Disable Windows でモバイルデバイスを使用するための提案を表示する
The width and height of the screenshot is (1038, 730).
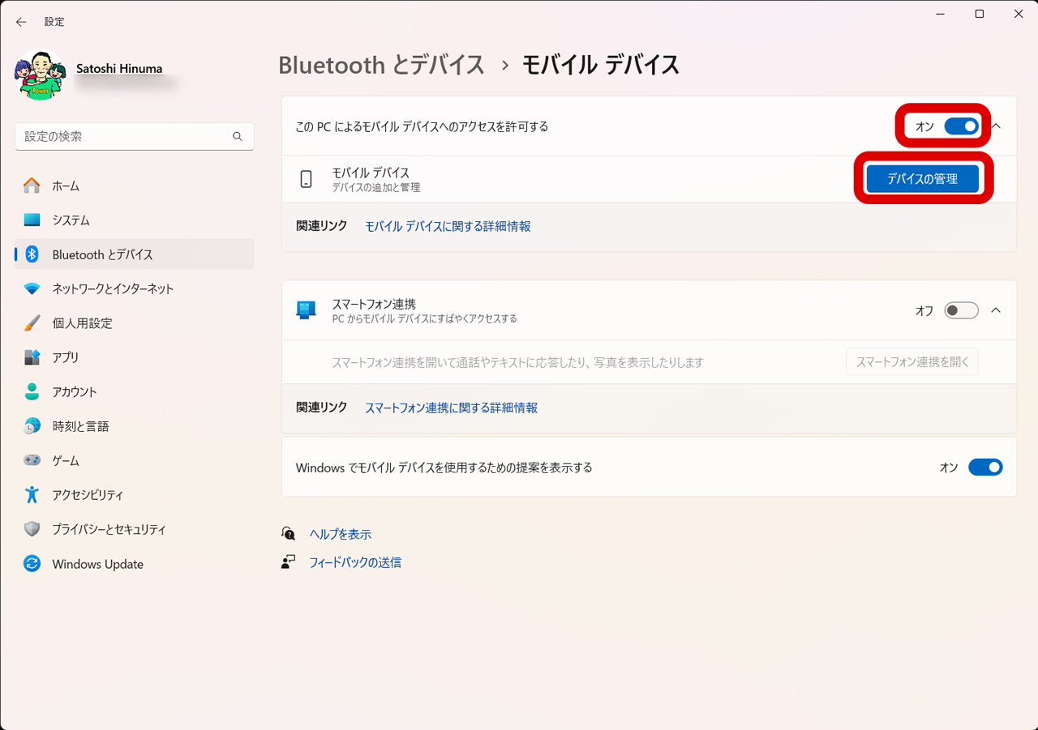tap(985, 467)
